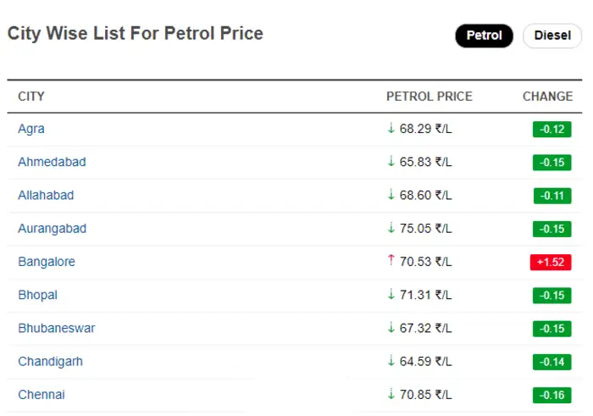
Task: Click the green -0.12 change badge
Action: pos(551,130)
